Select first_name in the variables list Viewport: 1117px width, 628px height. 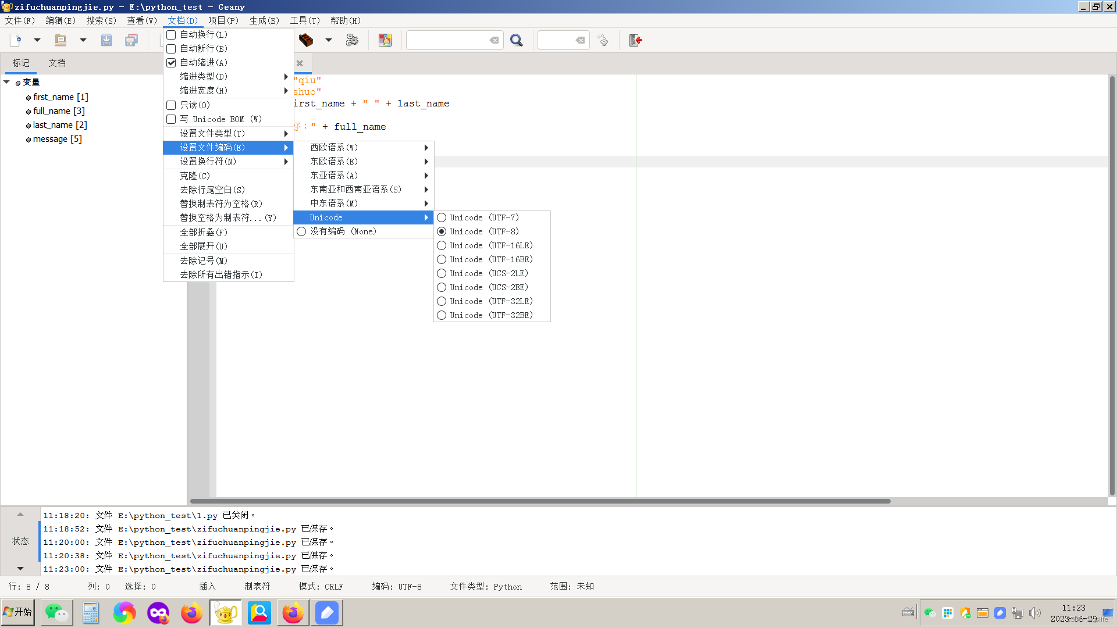(x=59, y=97)
